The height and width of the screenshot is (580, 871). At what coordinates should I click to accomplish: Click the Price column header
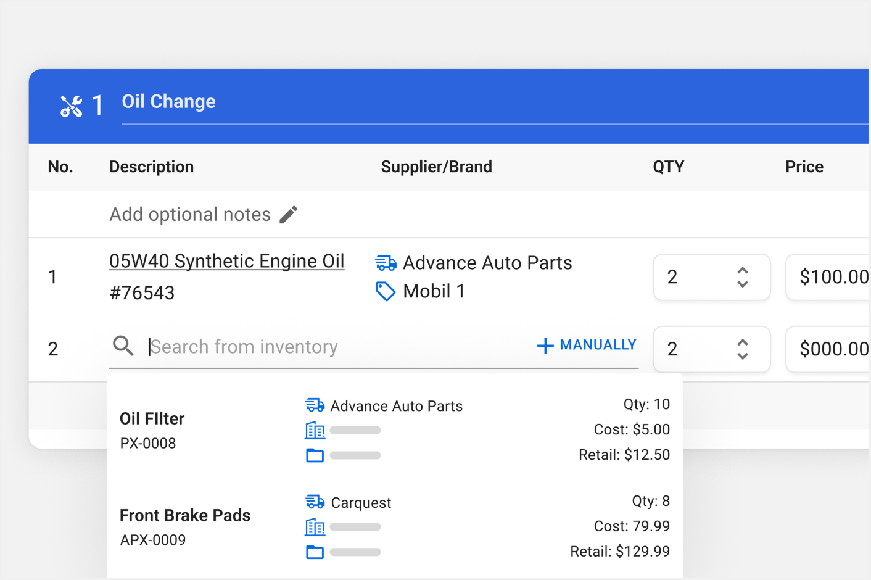click(x=804, y=167)
